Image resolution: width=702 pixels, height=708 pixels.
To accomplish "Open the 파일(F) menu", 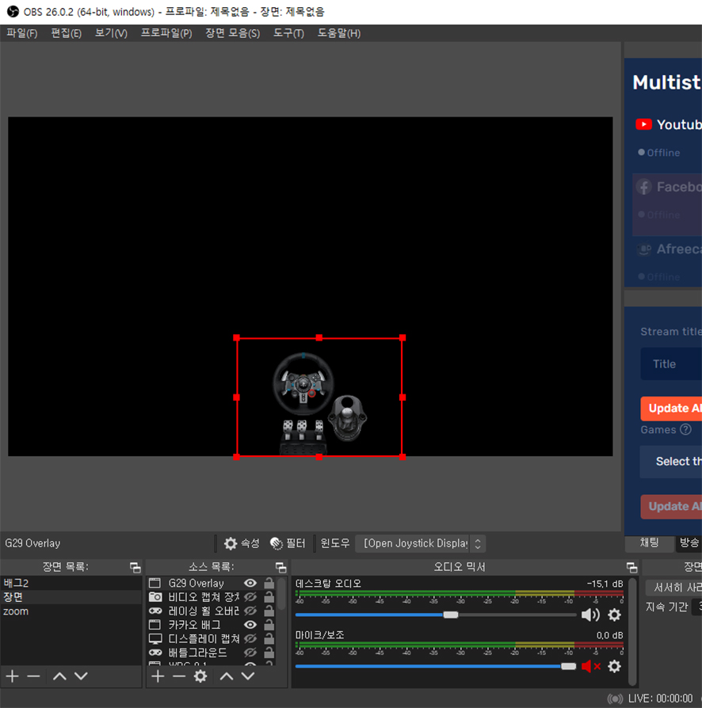I will [21, 33].
